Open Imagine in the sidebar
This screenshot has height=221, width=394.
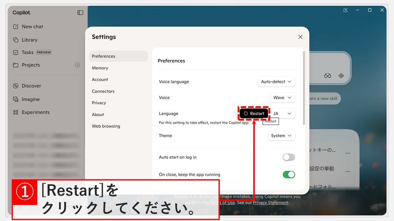(x=26, y=99)
